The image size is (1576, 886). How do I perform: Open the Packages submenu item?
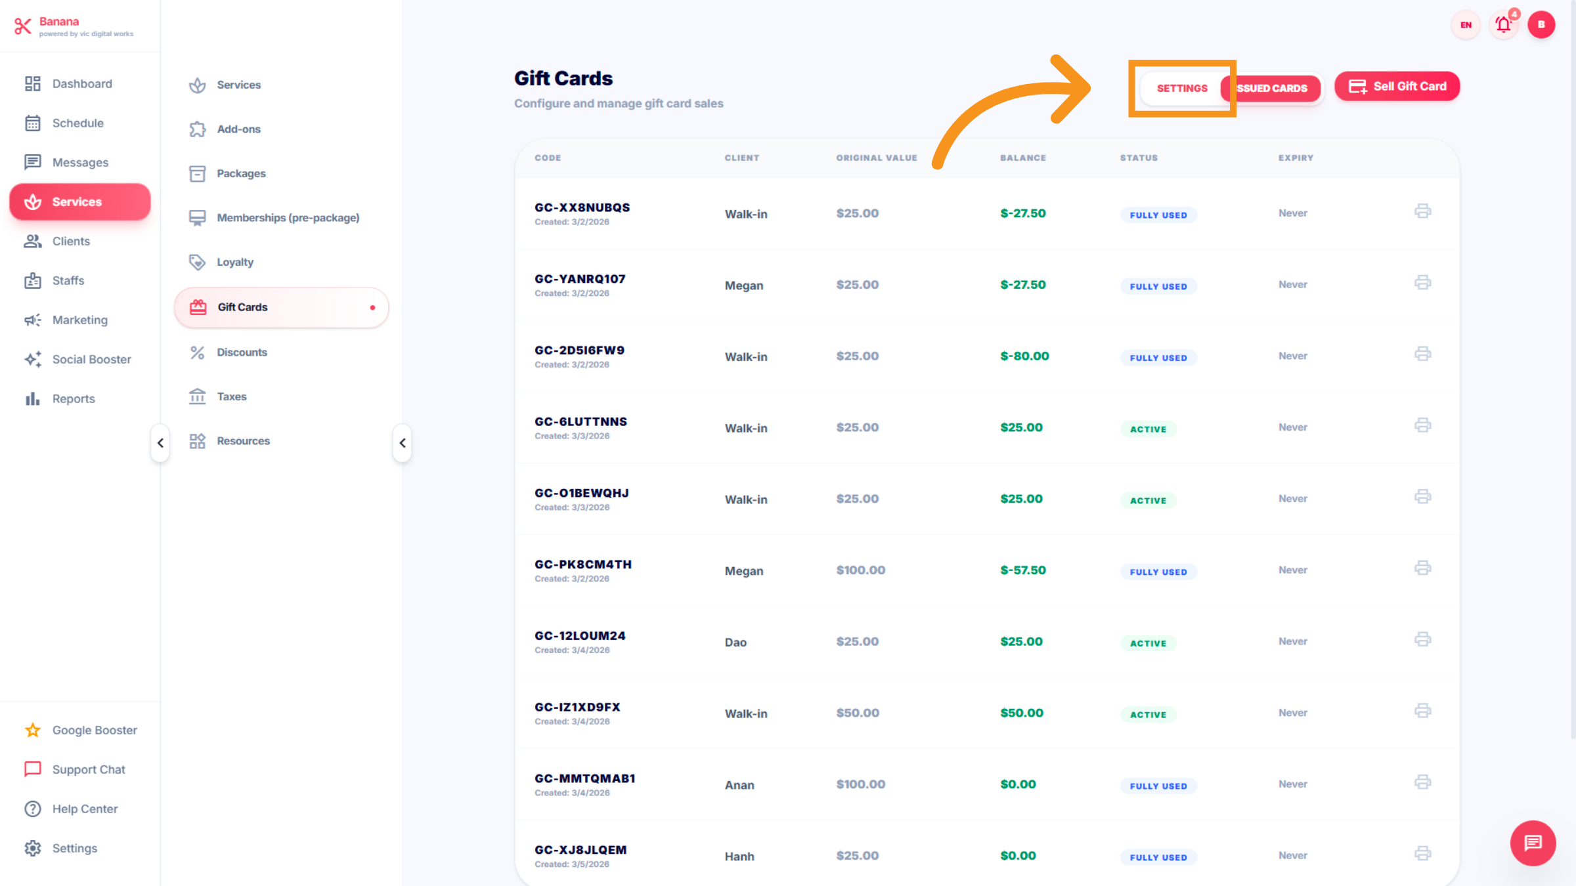coord(241,173)
